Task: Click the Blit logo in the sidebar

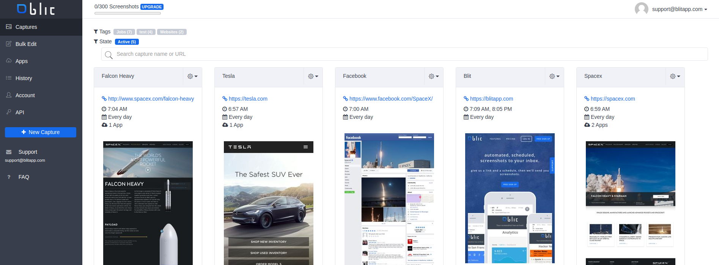Action: point(36,9)
